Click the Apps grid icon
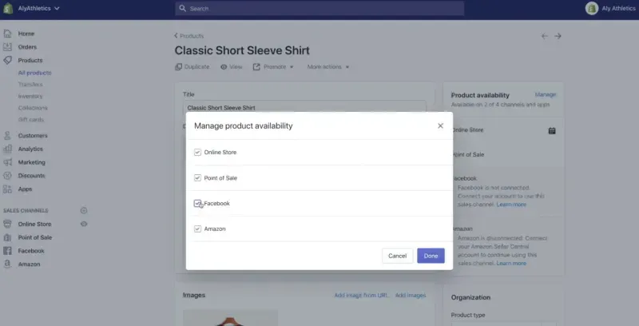 pyautogui.click(x=7, y=189)
